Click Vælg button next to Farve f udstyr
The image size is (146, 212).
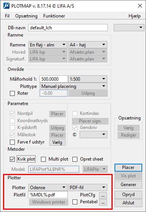click(x=57, y=142)
